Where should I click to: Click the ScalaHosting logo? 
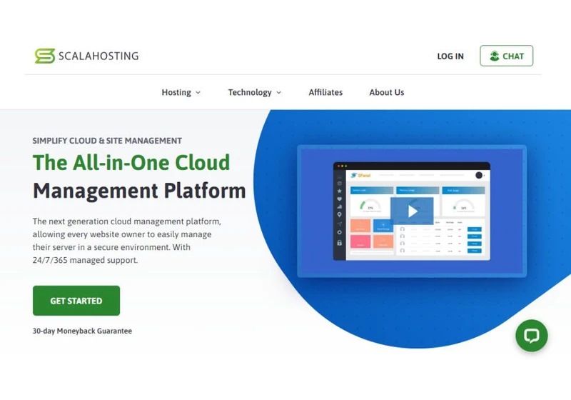pos(86,56)
